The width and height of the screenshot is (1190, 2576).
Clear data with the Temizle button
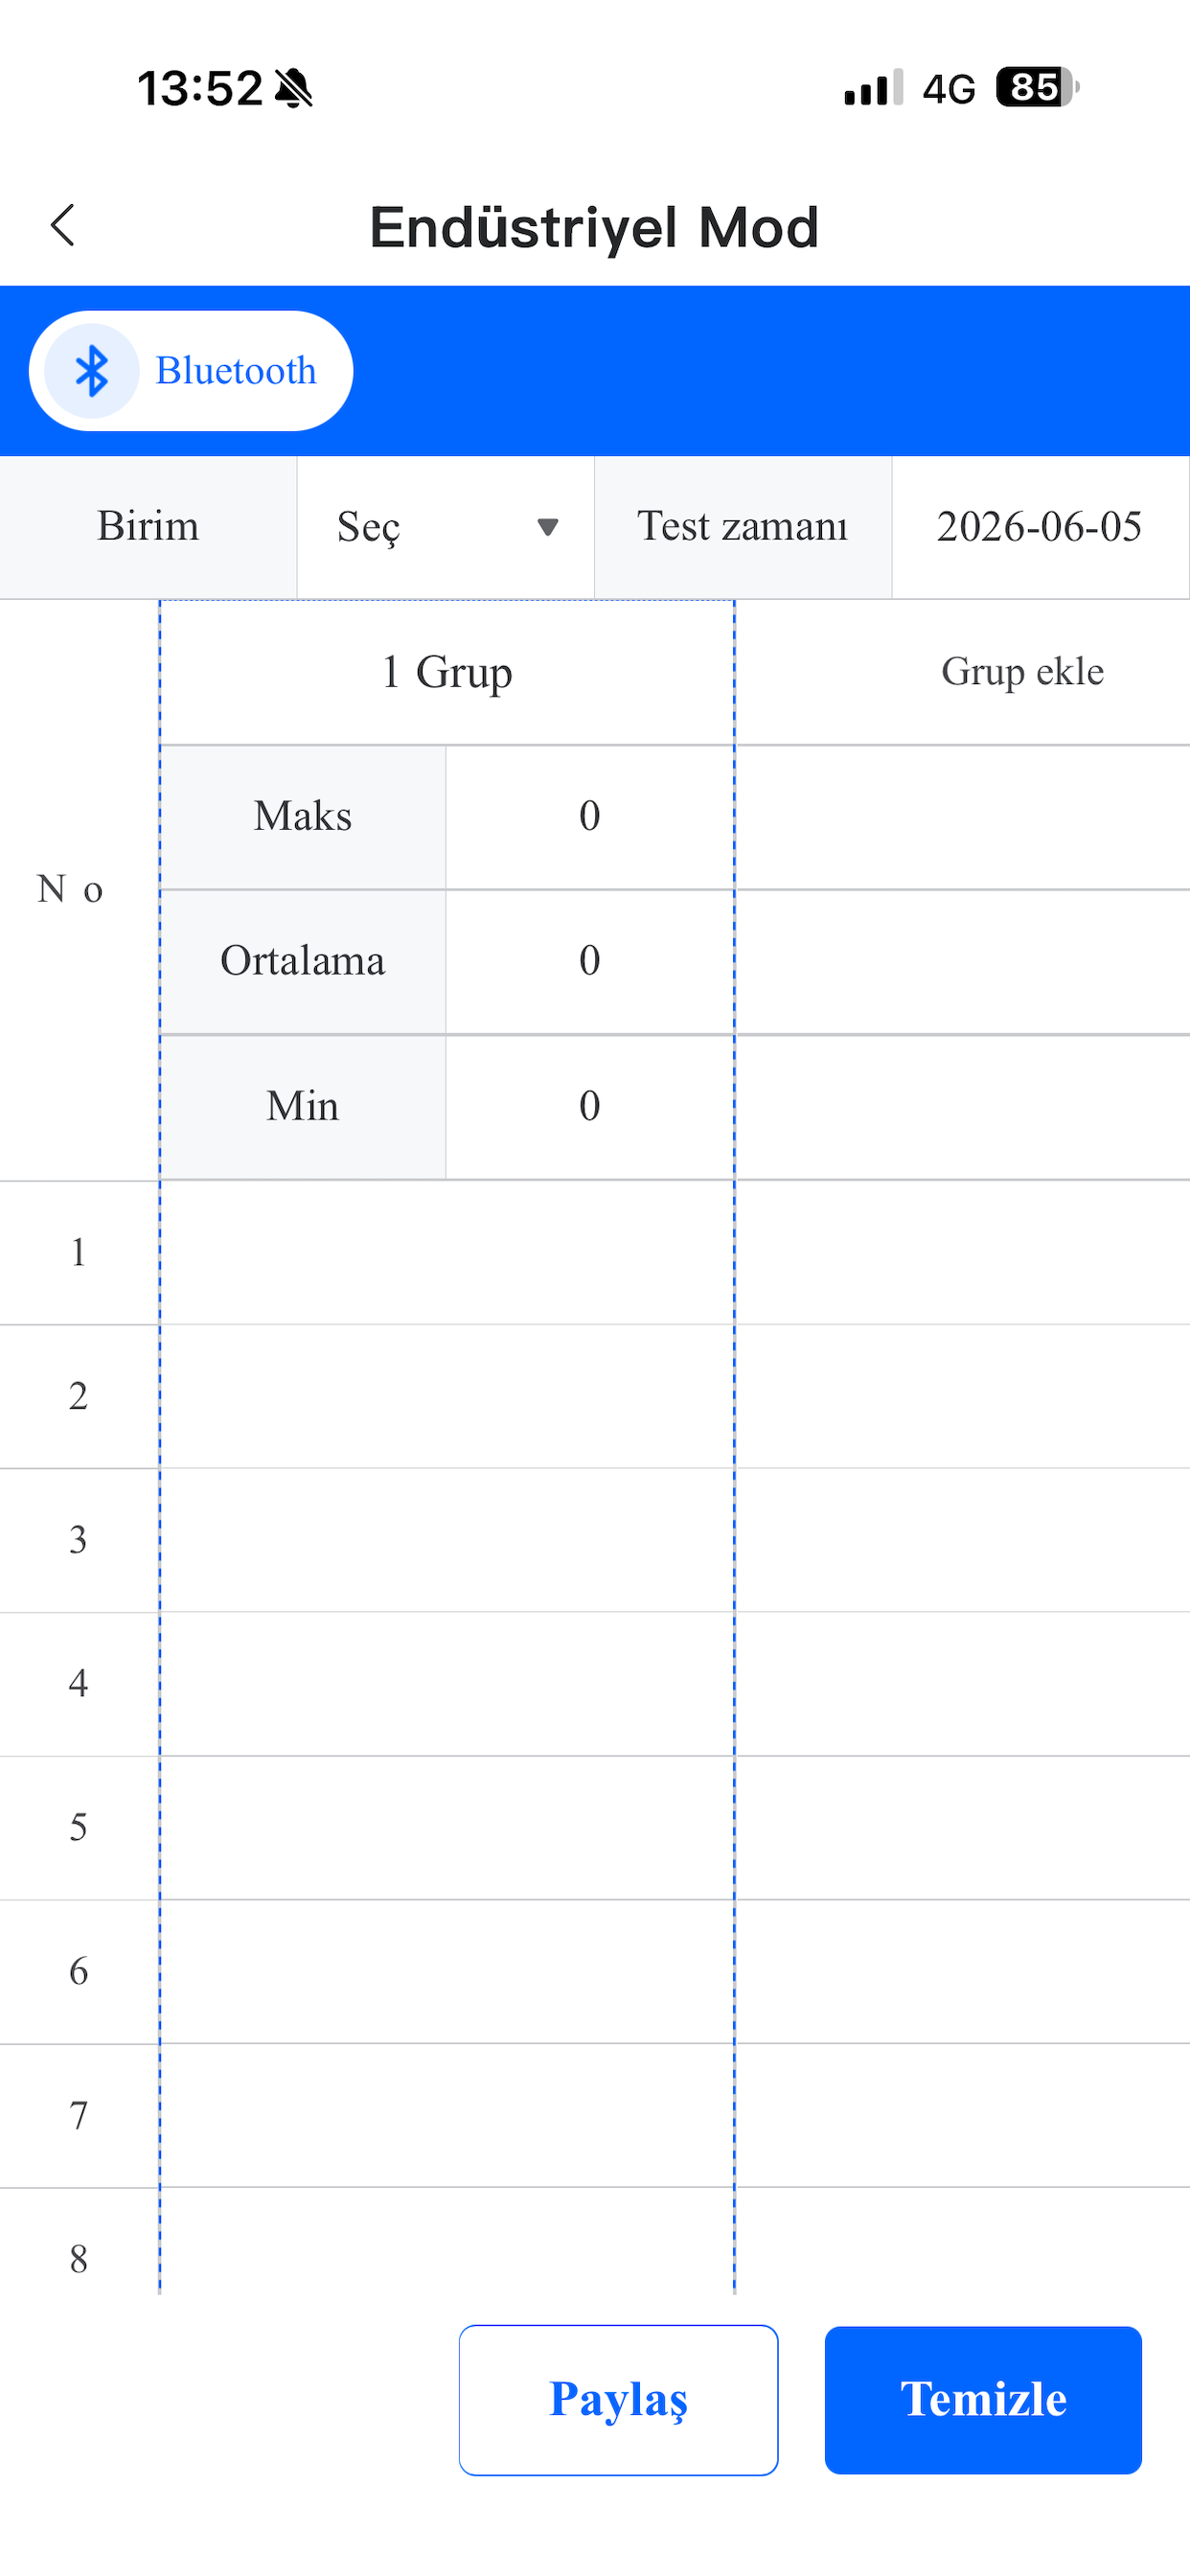coord(983,2400)
